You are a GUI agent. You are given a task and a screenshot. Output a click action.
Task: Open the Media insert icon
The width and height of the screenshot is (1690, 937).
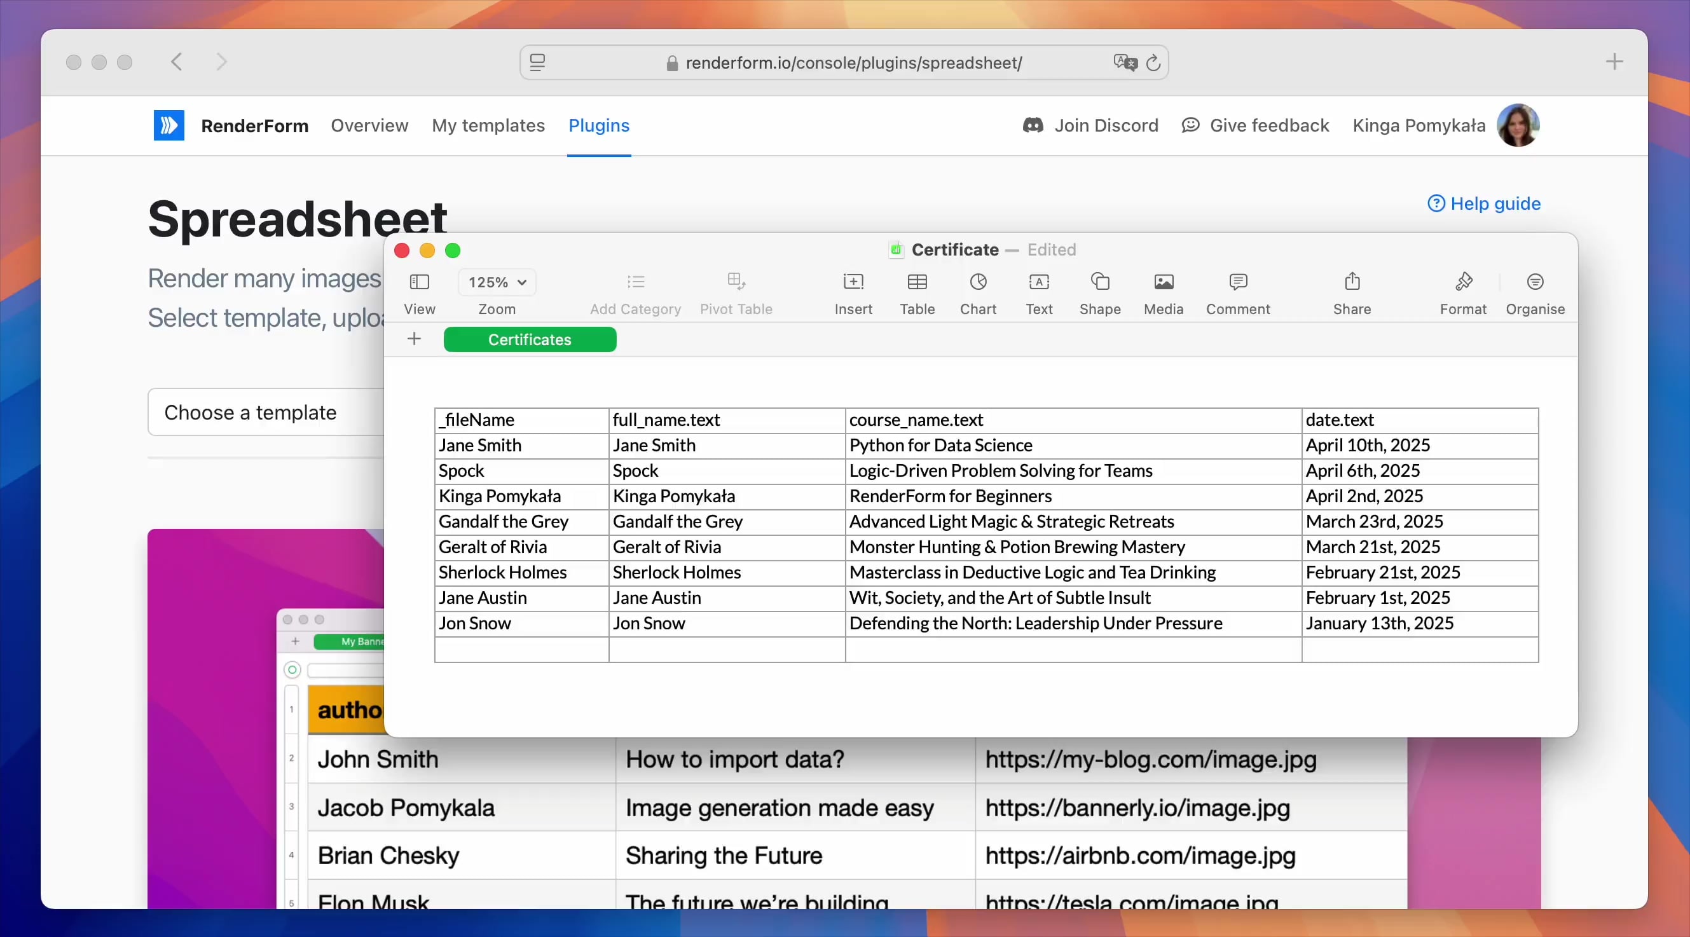(x=1163, y=283)
